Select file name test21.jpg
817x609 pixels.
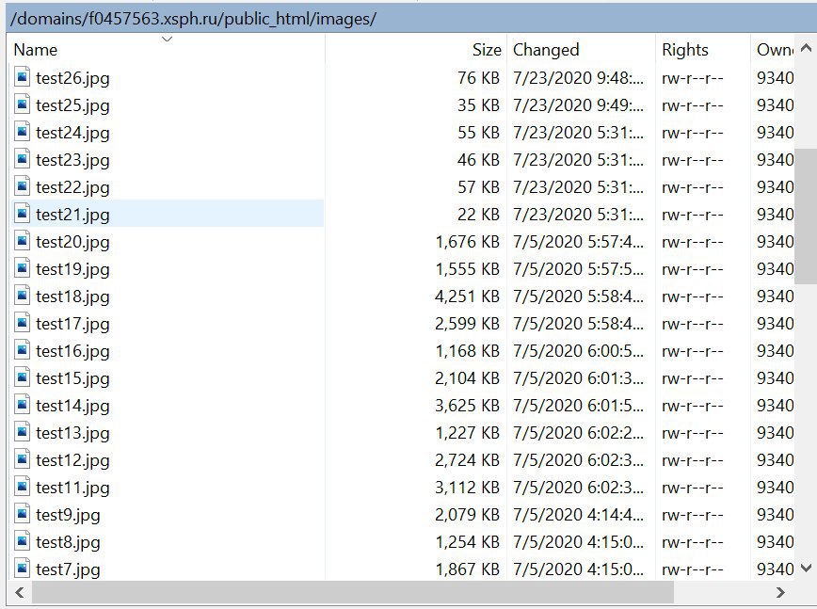click(73, 214)
